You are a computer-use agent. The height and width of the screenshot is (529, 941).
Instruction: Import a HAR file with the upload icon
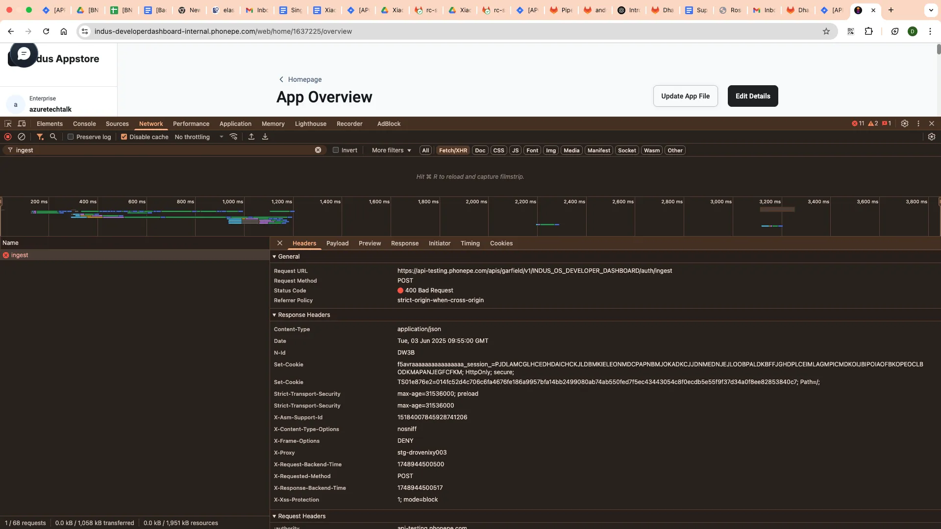click(x=251, y=137)
